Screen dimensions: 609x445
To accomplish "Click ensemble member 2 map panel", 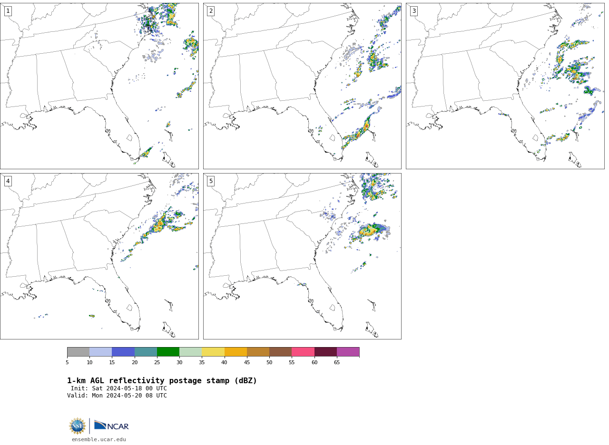I will point(302,86).
